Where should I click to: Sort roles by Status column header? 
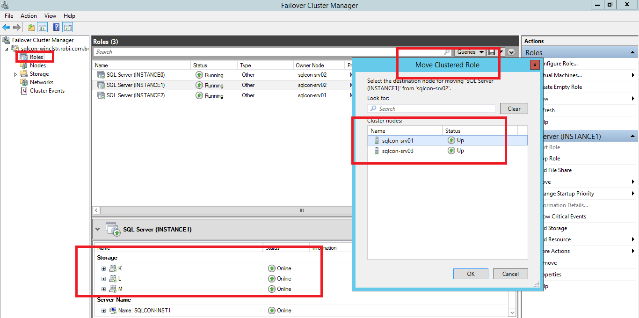coord(214,65)
